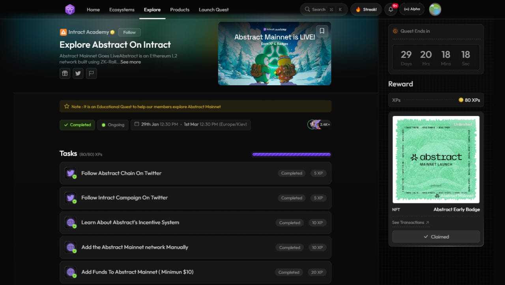Open the Streak! button
Screen dimensions: 505x285
[366, 9]
